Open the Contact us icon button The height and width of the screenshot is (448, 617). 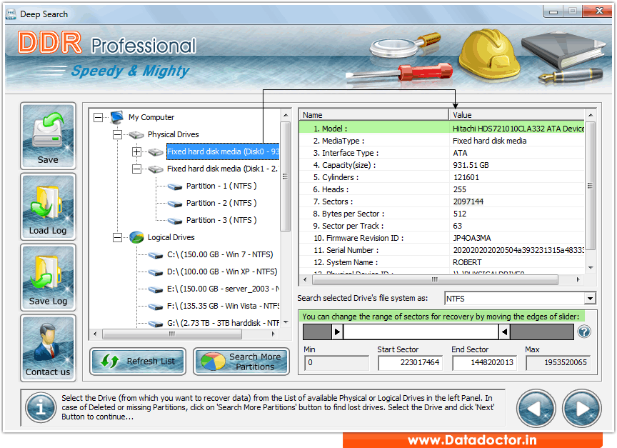point(48,348)
